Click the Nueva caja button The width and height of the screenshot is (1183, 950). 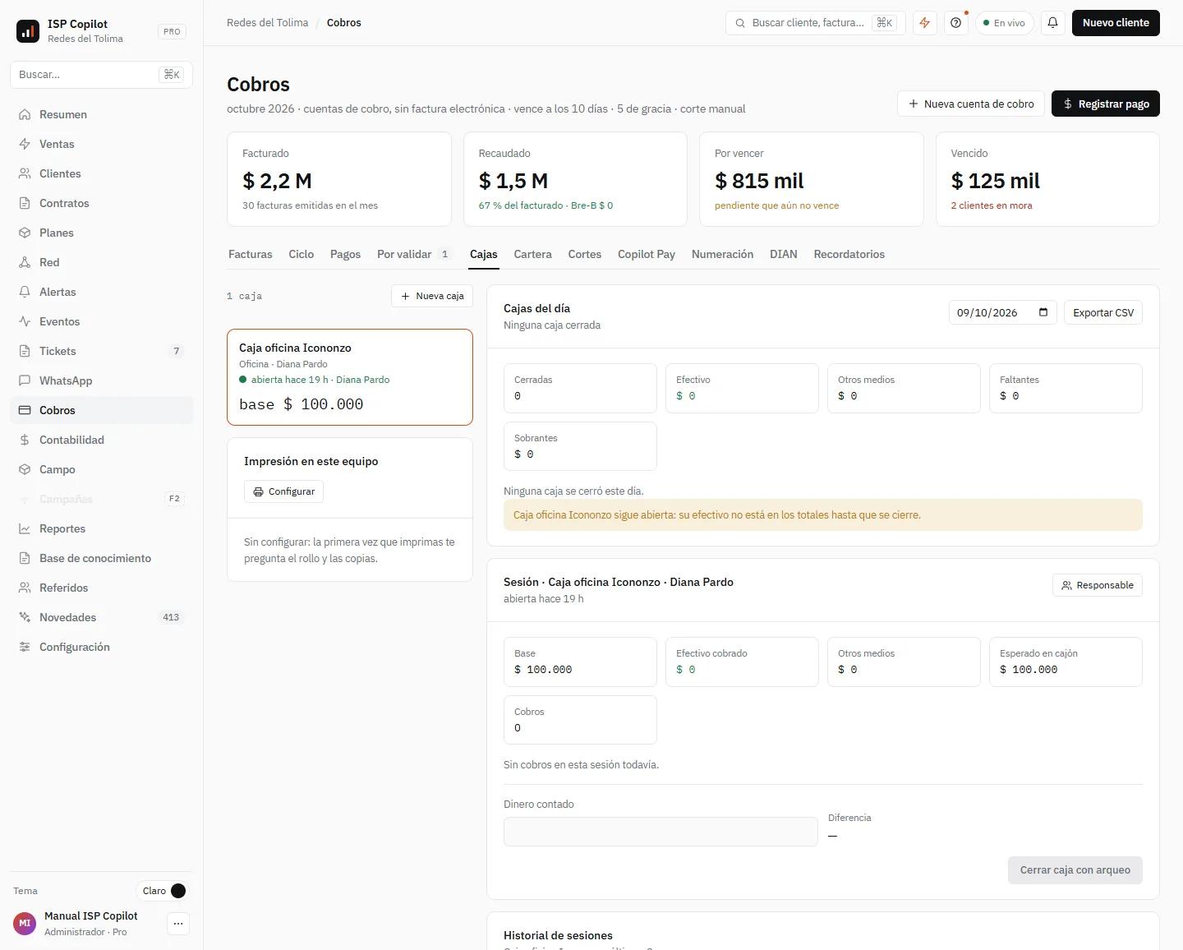point(432,296)
